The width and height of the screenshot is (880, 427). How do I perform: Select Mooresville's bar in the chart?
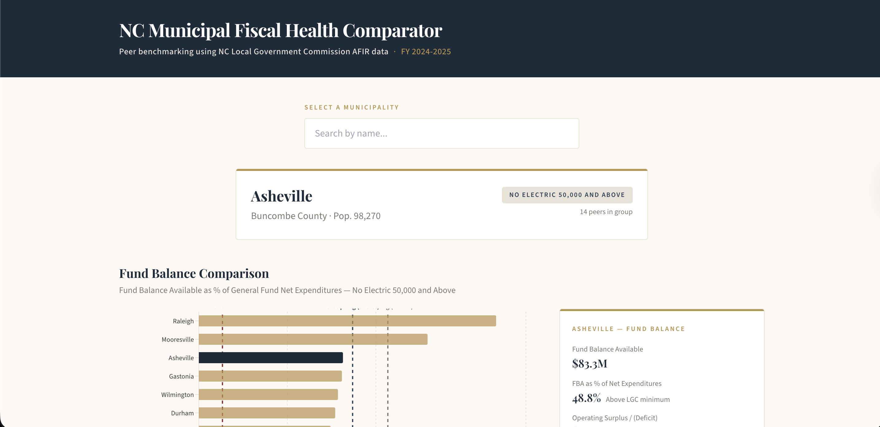(x=313, y=339)
